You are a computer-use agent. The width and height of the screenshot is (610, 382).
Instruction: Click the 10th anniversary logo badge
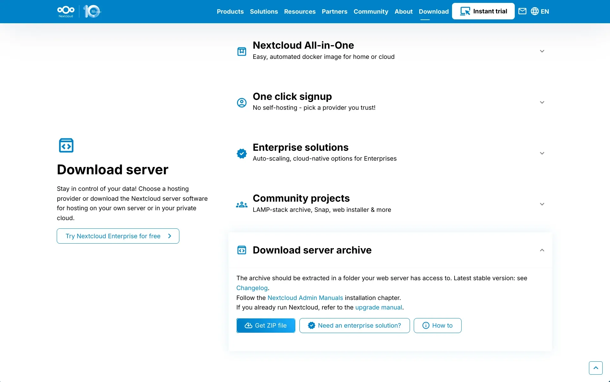92,11
